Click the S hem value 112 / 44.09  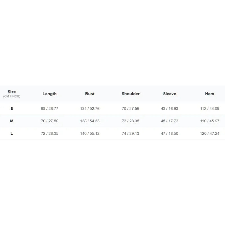coord(210,109)
